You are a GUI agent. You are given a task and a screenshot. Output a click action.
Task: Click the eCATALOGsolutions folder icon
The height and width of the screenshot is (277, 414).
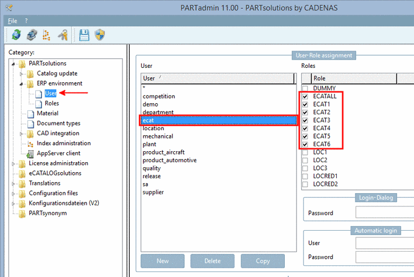pos(22,174)
